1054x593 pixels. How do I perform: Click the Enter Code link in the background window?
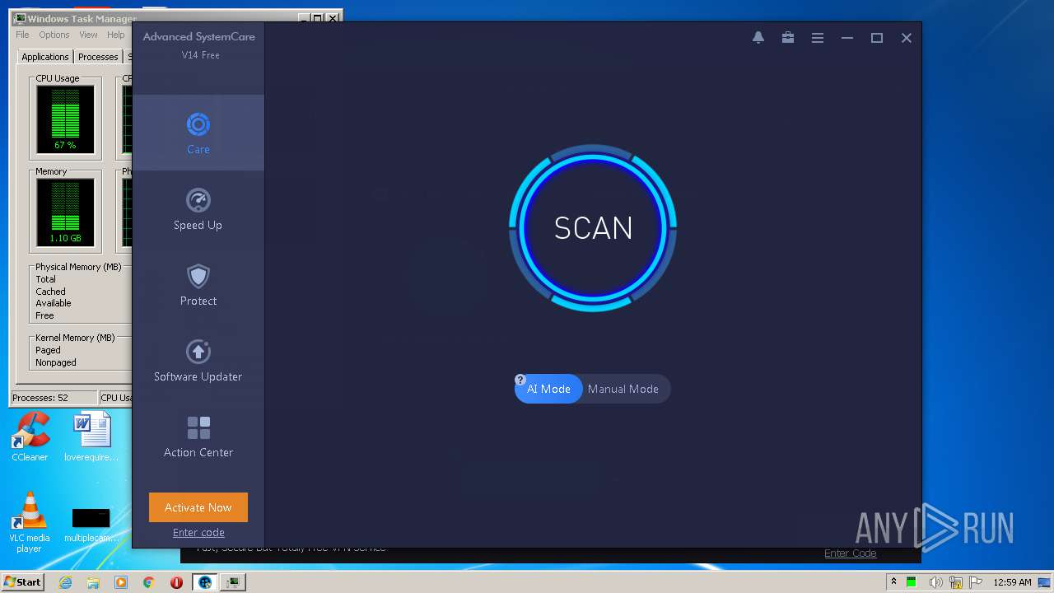pyautogui.click(x=851, y=553)
